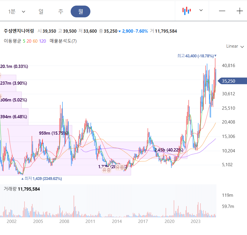The height and width of the screenshot is (235, 247).
Task: Click the 20.1m (0.33%) volume profile label
Action: 14,66
